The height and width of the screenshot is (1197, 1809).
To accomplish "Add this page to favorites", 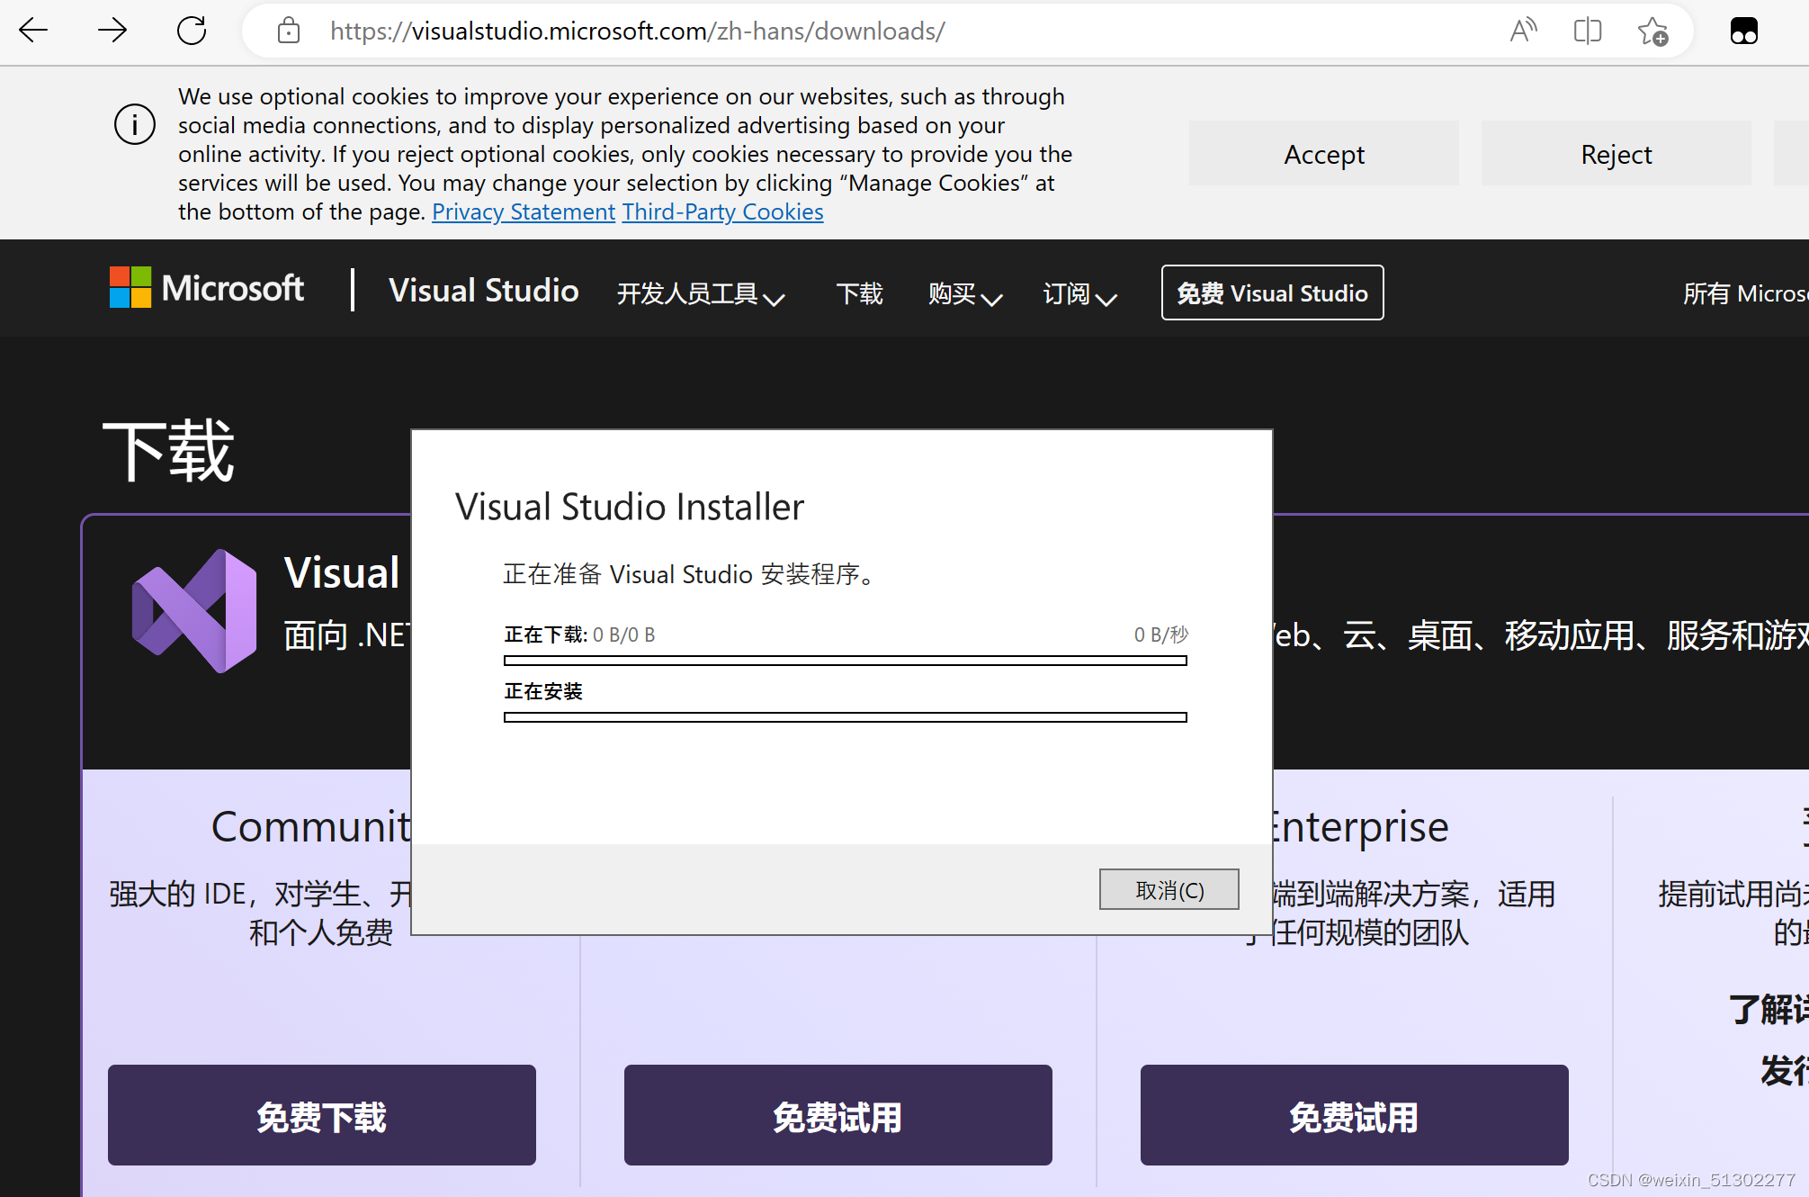I will pos(1652,31).
